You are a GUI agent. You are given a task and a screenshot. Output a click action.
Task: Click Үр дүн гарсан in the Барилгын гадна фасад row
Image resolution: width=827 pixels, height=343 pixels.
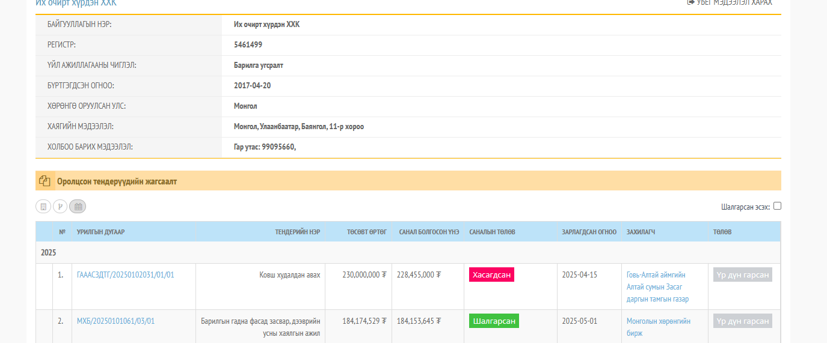coord(743,321)
